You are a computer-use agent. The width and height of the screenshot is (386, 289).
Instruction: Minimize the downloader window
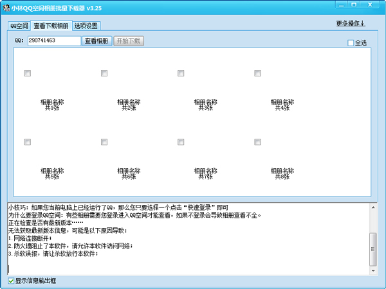341,5
